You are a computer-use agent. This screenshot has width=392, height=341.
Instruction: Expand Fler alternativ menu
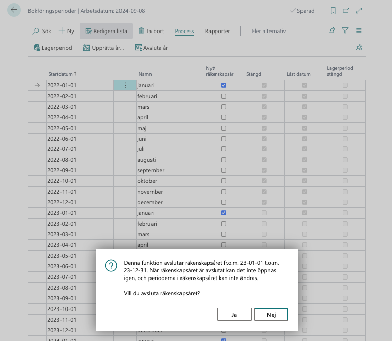coord(269,31)
